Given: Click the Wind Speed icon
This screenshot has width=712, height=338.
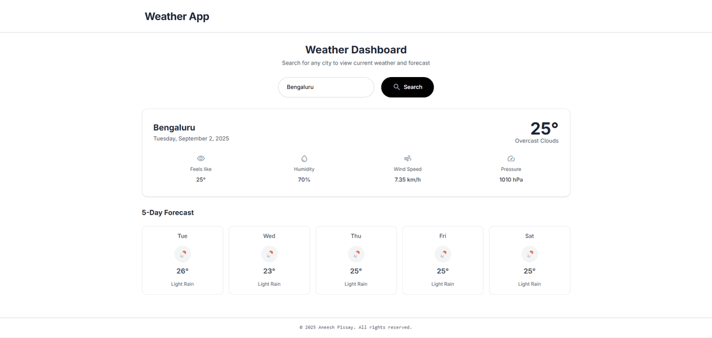Looking at the screenshot, I should [408, 158].
